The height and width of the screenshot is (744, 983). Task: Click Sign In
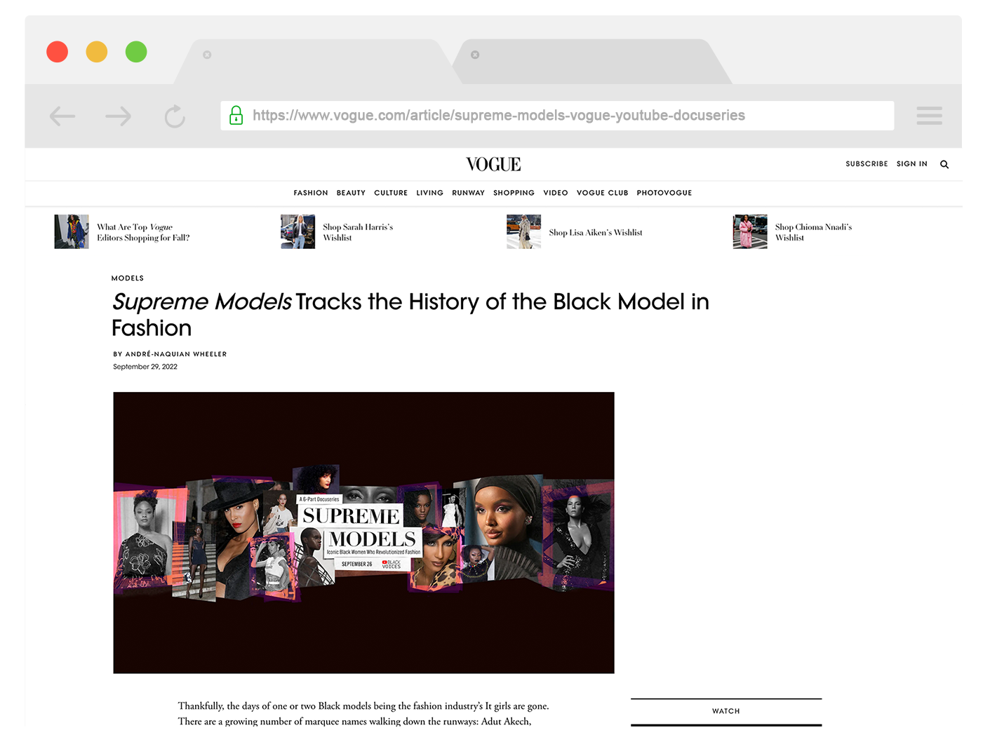tap(911, 164)
